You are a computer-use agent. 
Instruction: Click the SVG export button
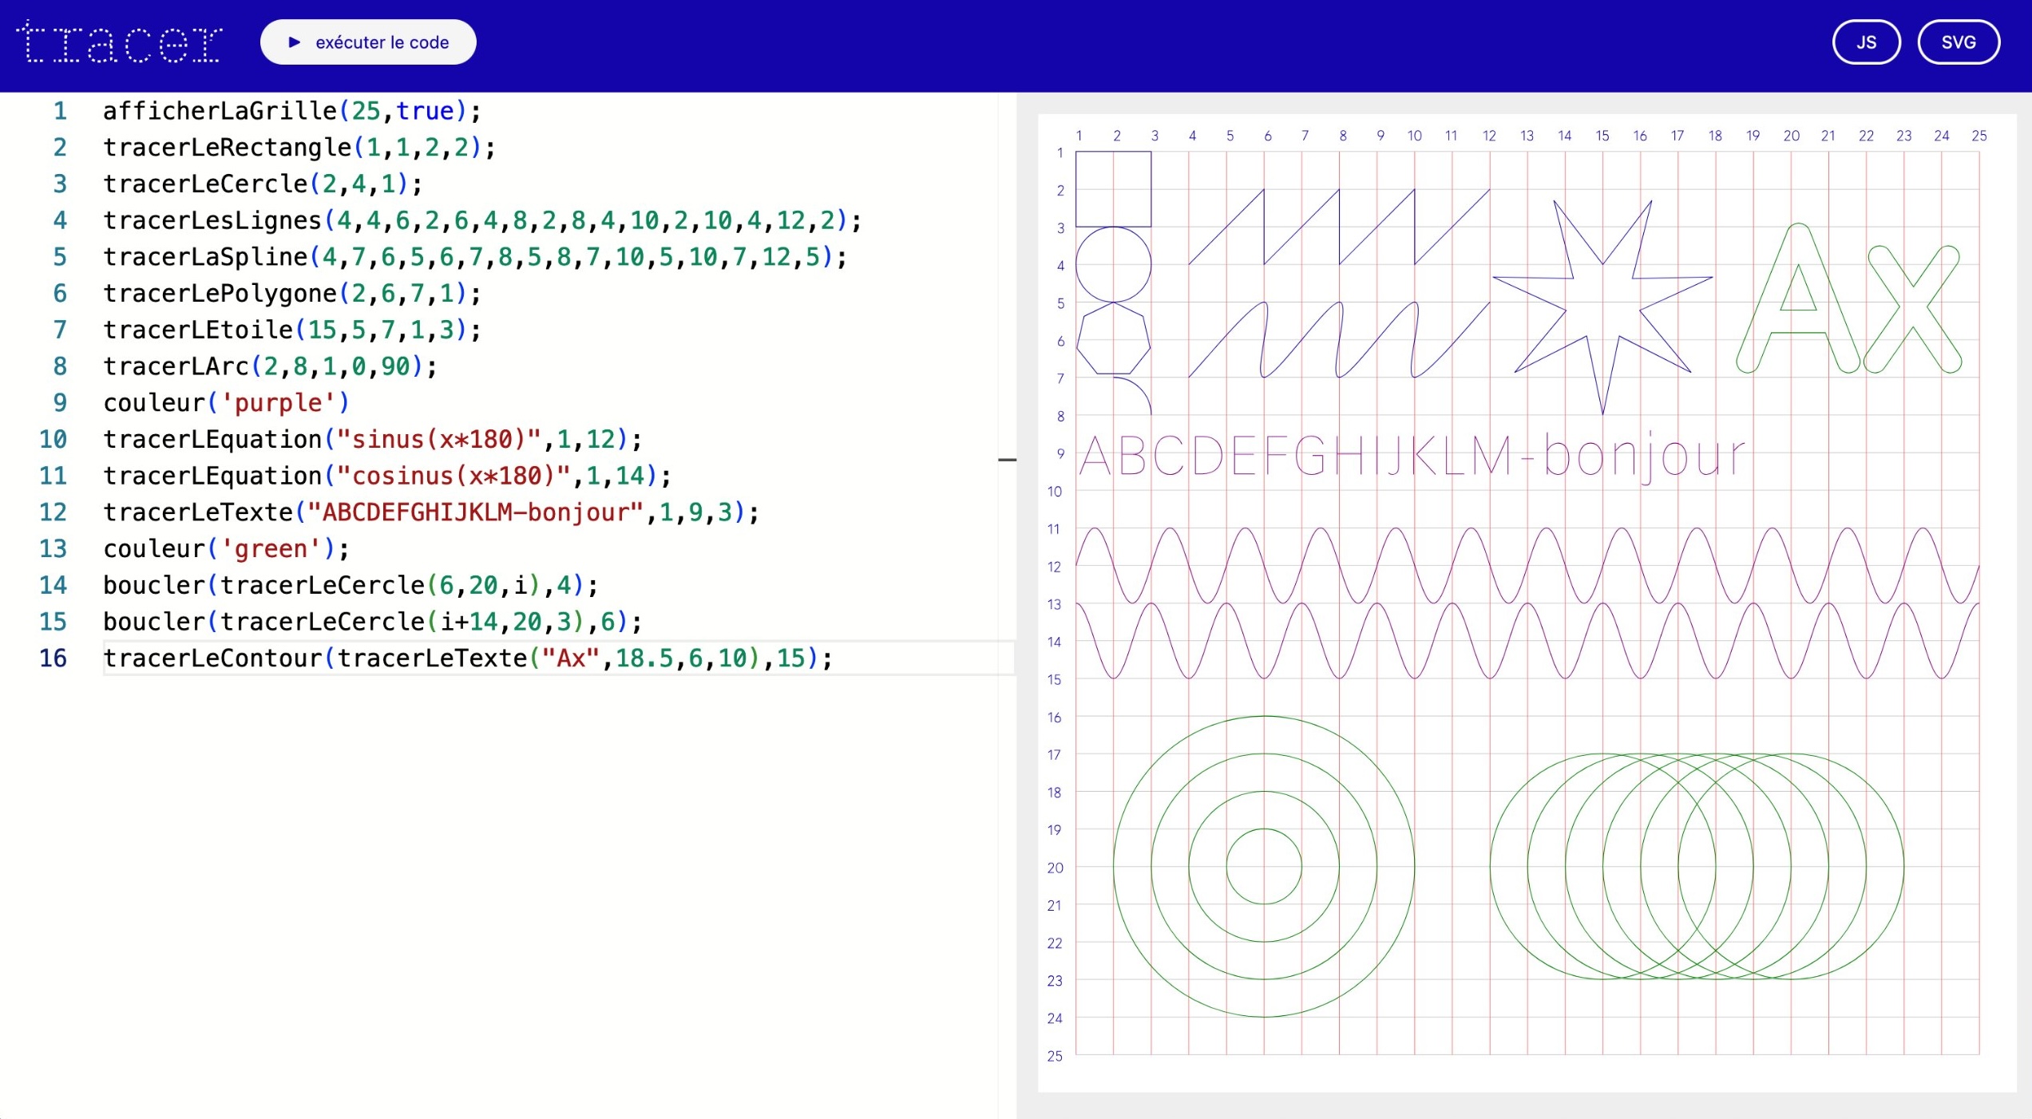pos(1959,42)
